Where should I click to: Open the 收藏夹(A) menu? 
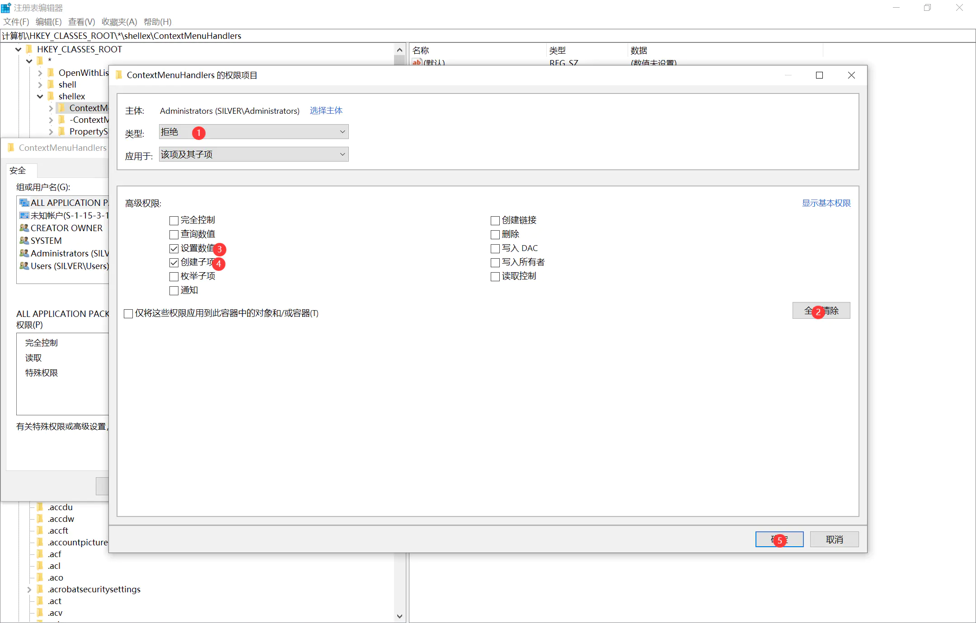point(119,22)
